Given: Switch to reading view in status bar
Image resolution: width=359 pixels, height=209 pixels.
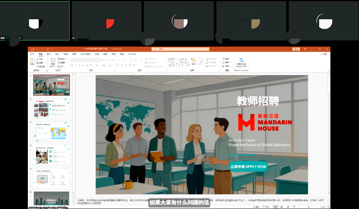Looking at the screenshot, I should click(288, 207).
